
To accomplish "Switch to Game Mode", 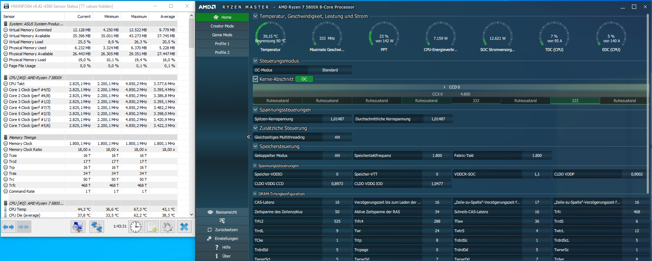I will (x=222, y=35).
